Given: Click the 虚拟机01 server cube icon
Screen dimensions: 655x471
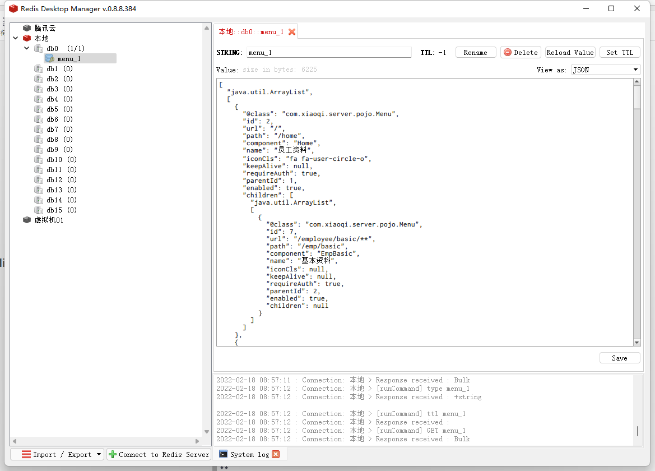Looking at the screenshot, I should pyautogui.click(x=26, y=220).
